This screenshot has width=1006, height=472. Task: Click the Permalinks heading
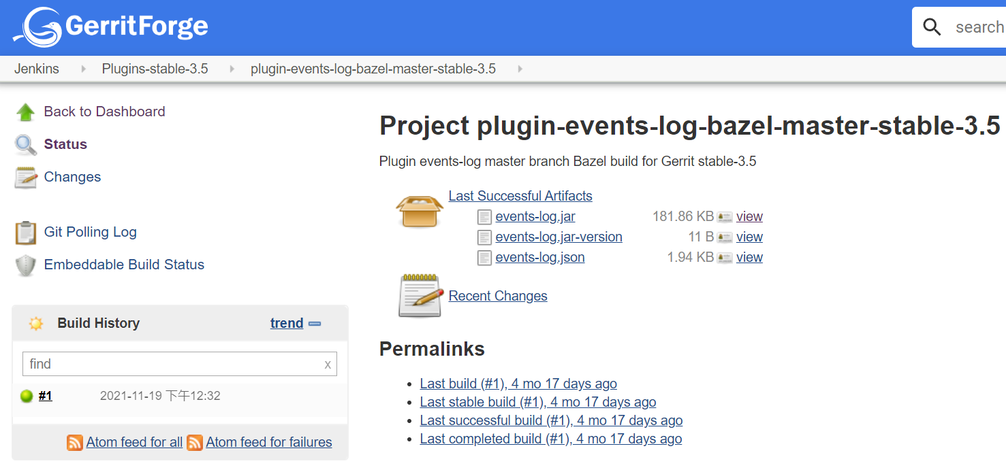coord(432,349)
